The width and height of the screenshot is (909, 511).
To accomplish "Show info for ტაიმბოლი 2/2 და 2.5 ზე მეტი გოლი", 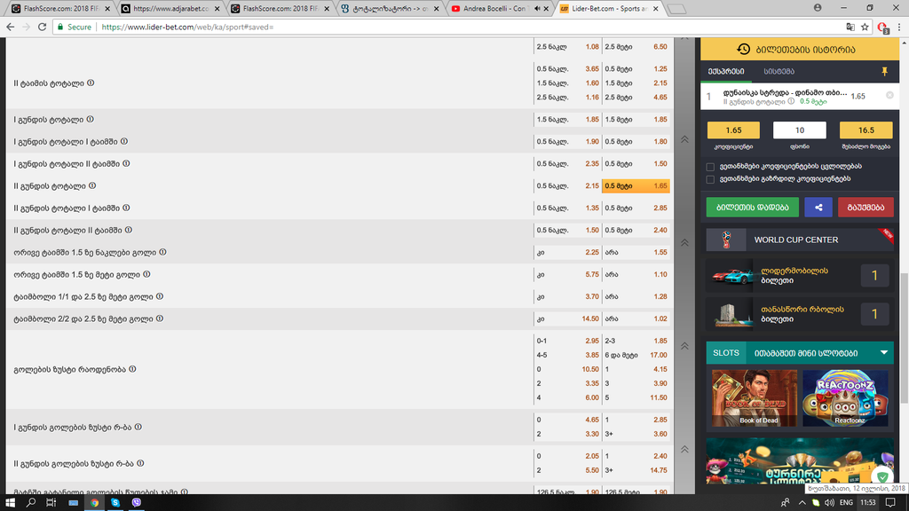I will [160, 318].
